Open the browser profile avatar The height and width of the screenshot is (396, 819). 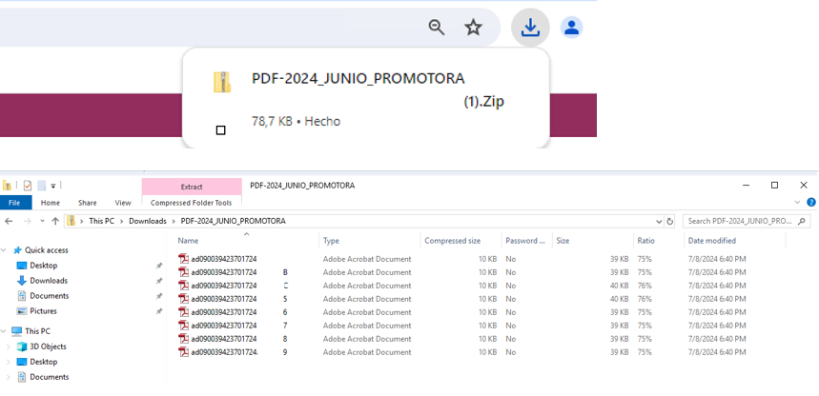[571, 28]
